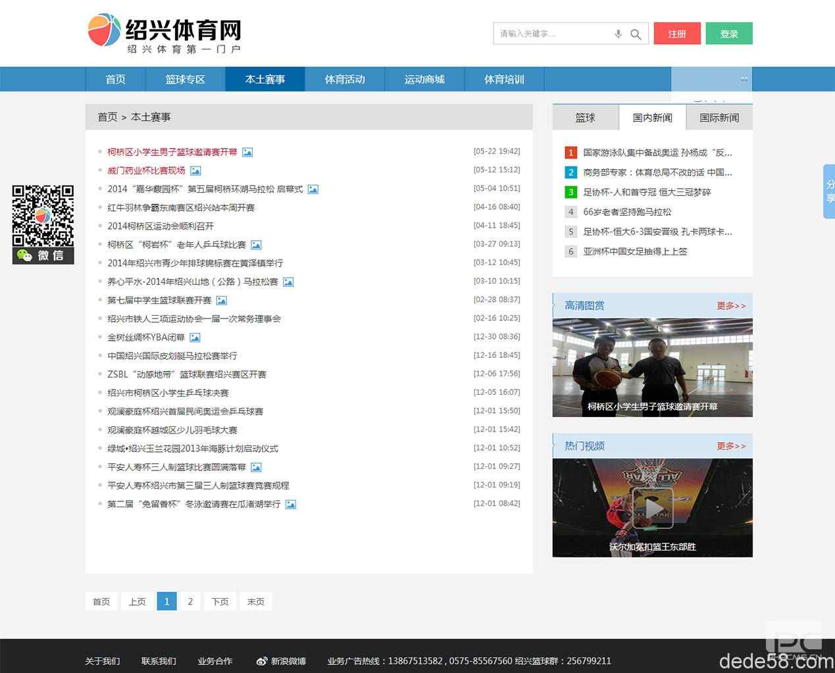Open the 柯桥区小学生男子篮球邀请赛开幕 photo thumbnail
Screen dimensions: 835x673
(652, 367)
